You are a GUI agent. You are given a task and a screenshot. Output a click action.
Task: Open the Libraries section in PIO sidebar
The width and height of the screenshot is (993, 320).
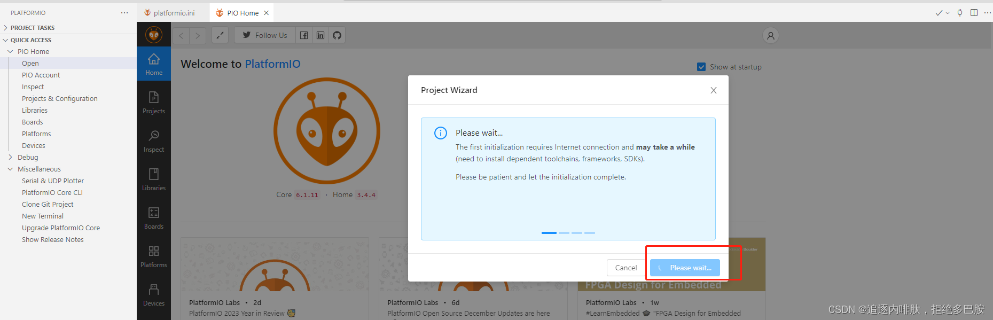point(154,179)
